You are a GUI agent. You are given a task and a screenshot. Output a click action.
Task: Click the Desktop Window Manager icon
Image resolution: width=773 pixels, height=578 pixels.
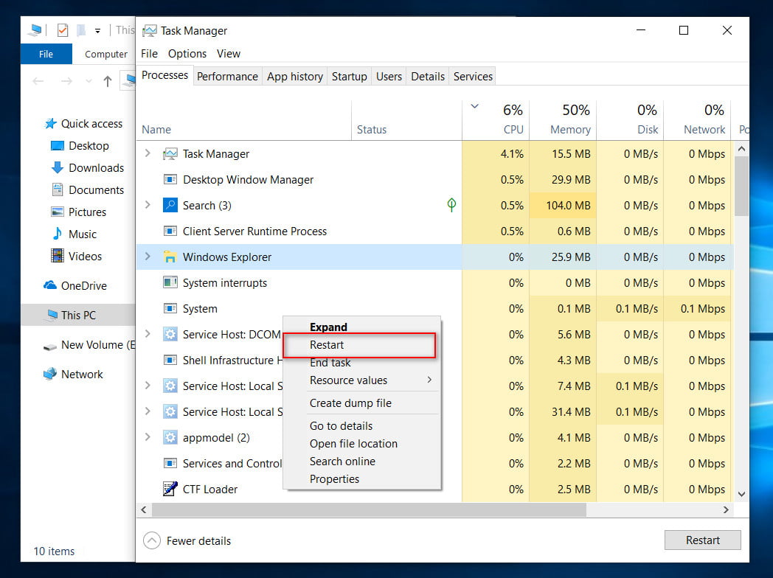point(170,180)
